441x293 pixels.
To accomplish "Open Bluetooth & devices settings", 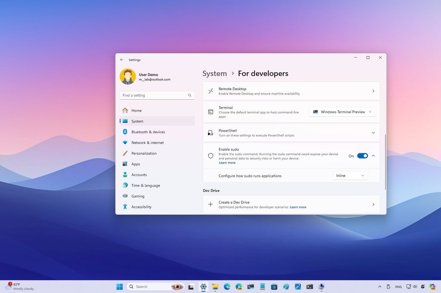I will 148,132.
